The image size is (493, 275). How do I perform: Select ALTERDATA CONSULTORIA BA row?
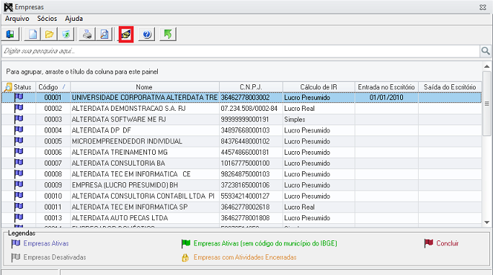(241, 163)
